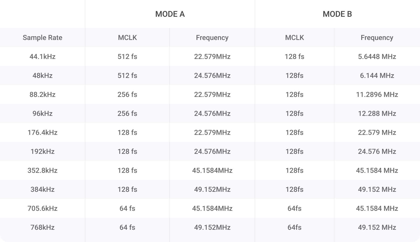
Task: Click the MODE B column group header
Action: 337,14
